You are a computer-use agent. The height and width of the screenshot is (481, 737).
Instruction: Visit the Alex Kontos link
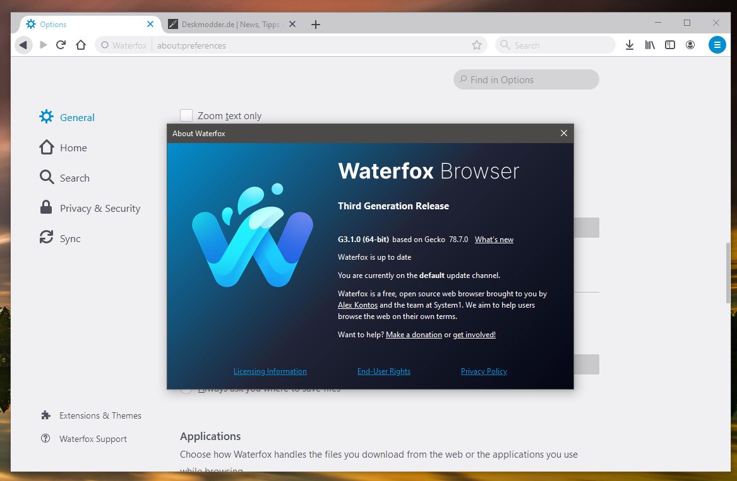pyautogui.click(x=357, y=305)
